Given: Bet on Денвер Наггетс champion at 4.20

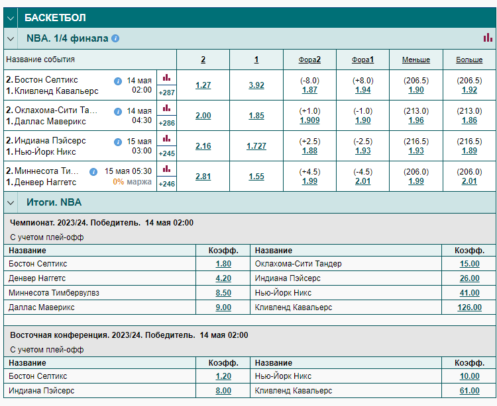Looking at the screenshot, I should [x=223, y=278].
